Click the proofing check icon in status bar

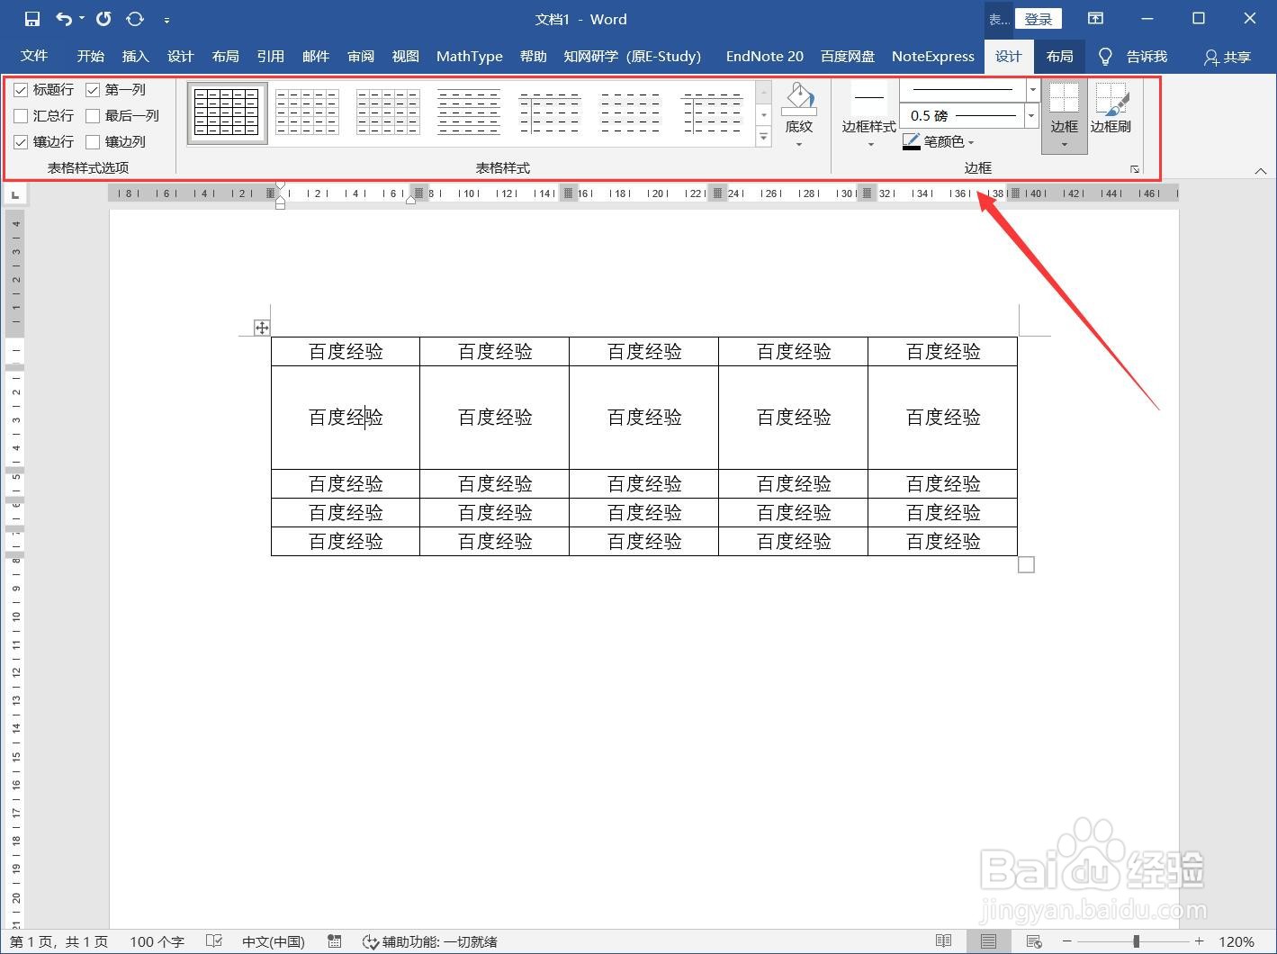(x=214, y=941)
